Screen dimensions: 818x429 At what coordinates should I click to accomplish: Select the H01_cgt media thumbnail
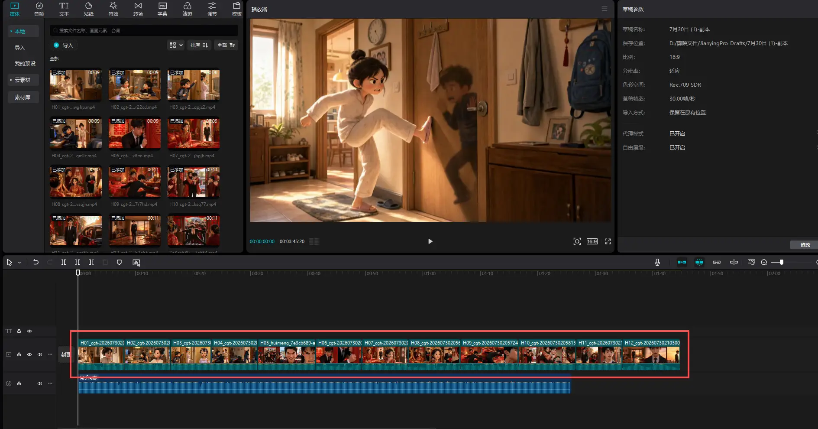point(76,85)
